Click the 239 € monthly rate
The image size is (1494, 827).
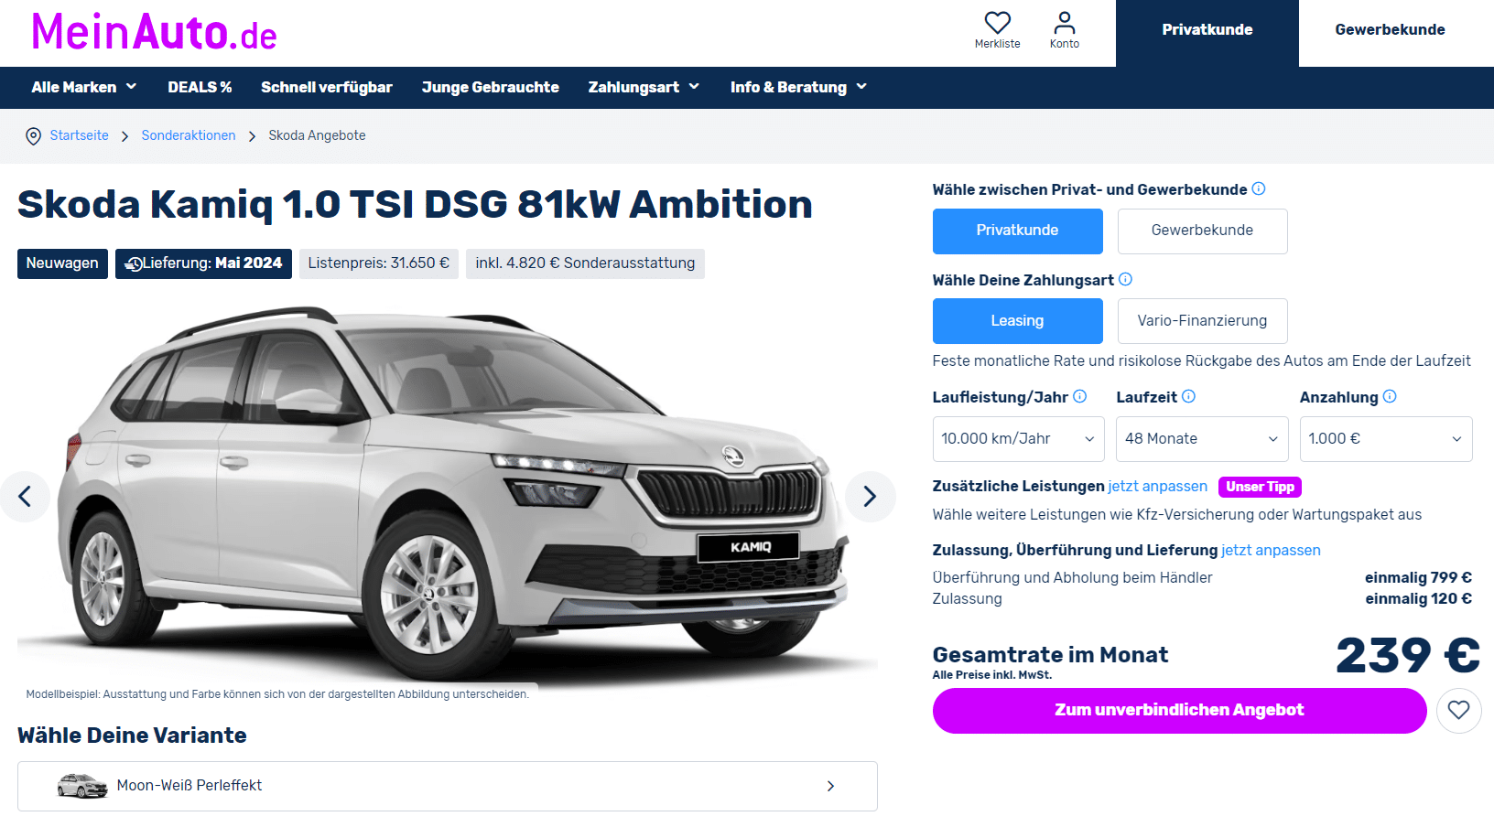[1407, 655]
